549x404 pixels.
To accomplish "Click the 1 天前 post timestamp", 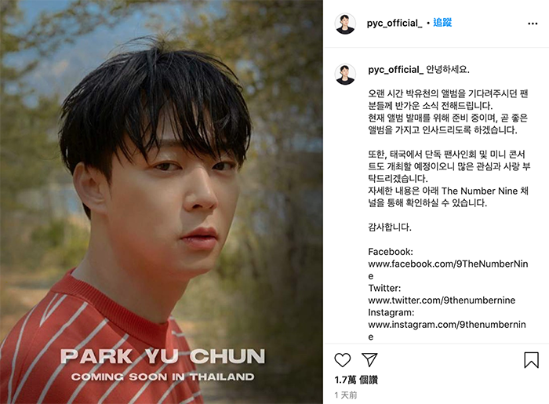I will click(346, 395).
